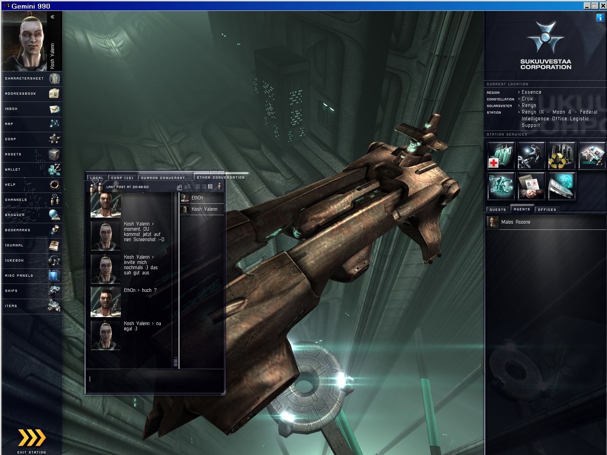Open the star Map
This screenshot has height=455, width=607.
pos(31,124)
